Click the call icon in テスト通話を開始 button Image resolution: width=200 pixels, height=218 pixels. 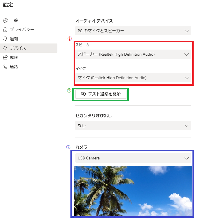pyautogui.click(x=83, y=94)
